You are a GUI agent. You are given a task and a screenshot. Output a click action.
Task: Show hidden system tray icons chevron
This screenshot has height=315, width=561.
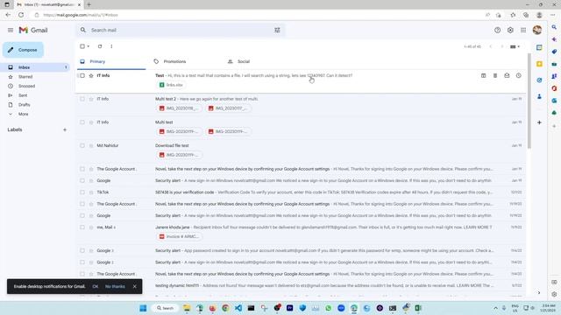click(495, 308)
